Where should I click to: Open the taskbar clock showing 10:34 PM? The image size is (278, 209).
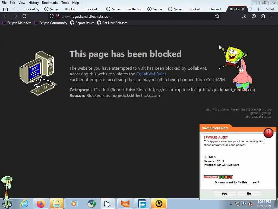coord(264,204)
